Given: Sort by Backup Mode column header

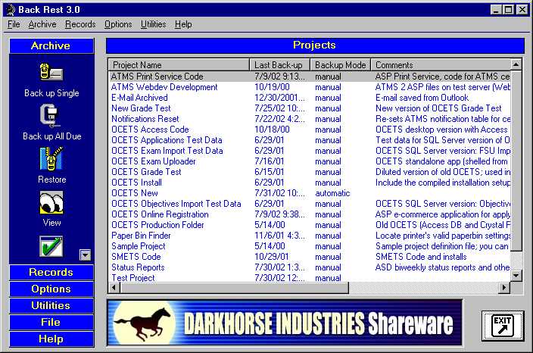Looking at the screenshot, I should [340, 64].
